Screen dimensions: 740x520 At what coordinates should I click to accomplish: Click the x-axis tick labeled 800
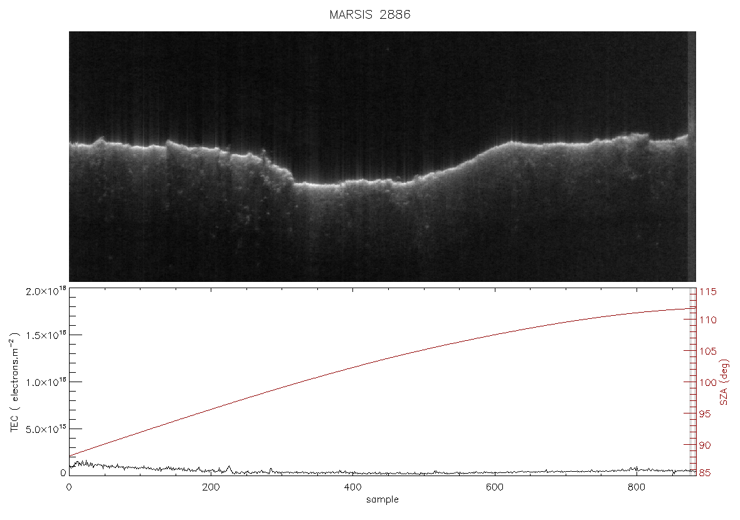[x=637, y=487]
